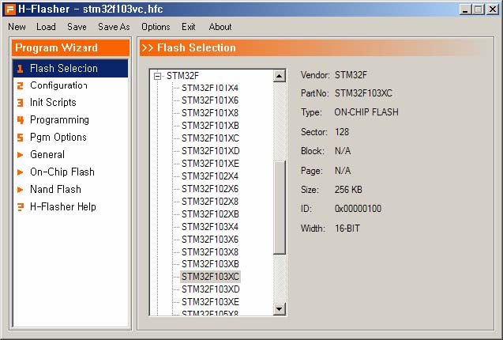Screen dimensions: 503x340
Task: Click the question mark icon beside H-Flasher Help
Action: (21, 206)
